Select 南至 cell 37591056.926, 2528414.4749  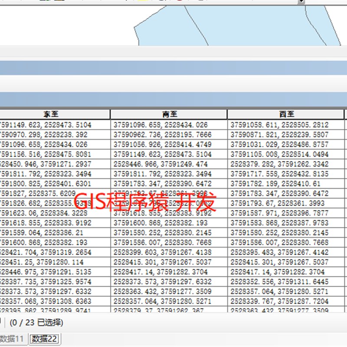(x=169, y=144)
